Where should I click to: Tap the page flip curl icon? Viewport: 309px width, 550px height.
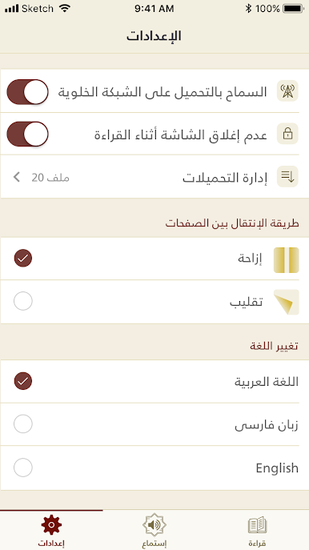[287, 302]
